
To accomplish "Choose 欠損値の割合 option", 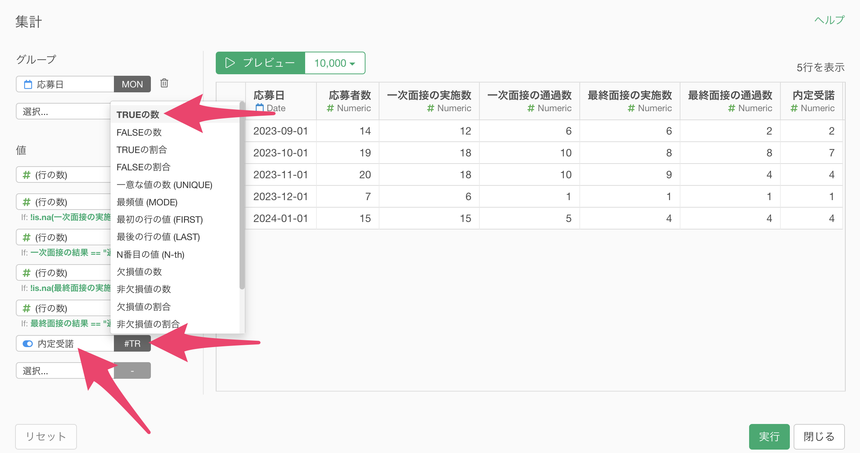I will (x=175, y=306).
